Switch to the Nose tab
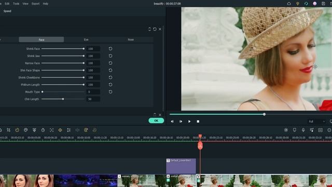Screen dimensions: 332x187 [131, 39]
